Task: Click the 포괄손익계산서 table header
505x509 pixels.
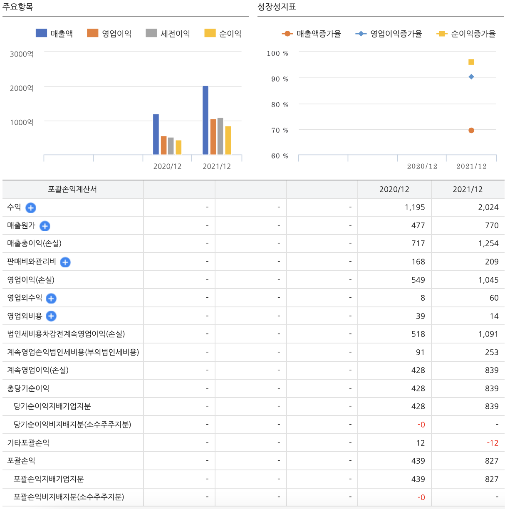Action: pos(72,189)
